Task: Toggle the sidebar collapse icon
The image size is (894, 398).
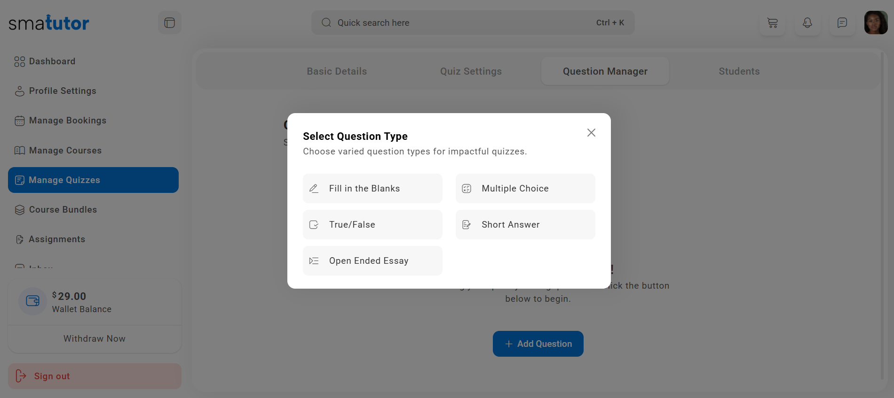Action: pos(169,23)
